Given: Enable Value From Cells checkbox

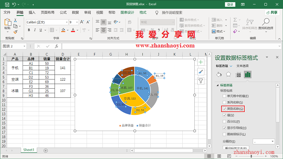Looking at the screenshot, I should pyautogui.click(x=224, y=96).
